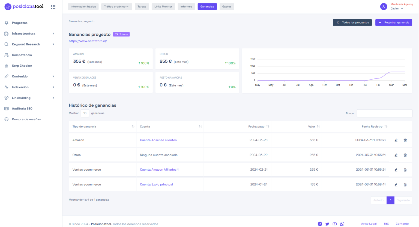The image size is (419, 227).
Task: Click the Anterior pagination button
Action: pyautogui.click(x=379, y=200)
